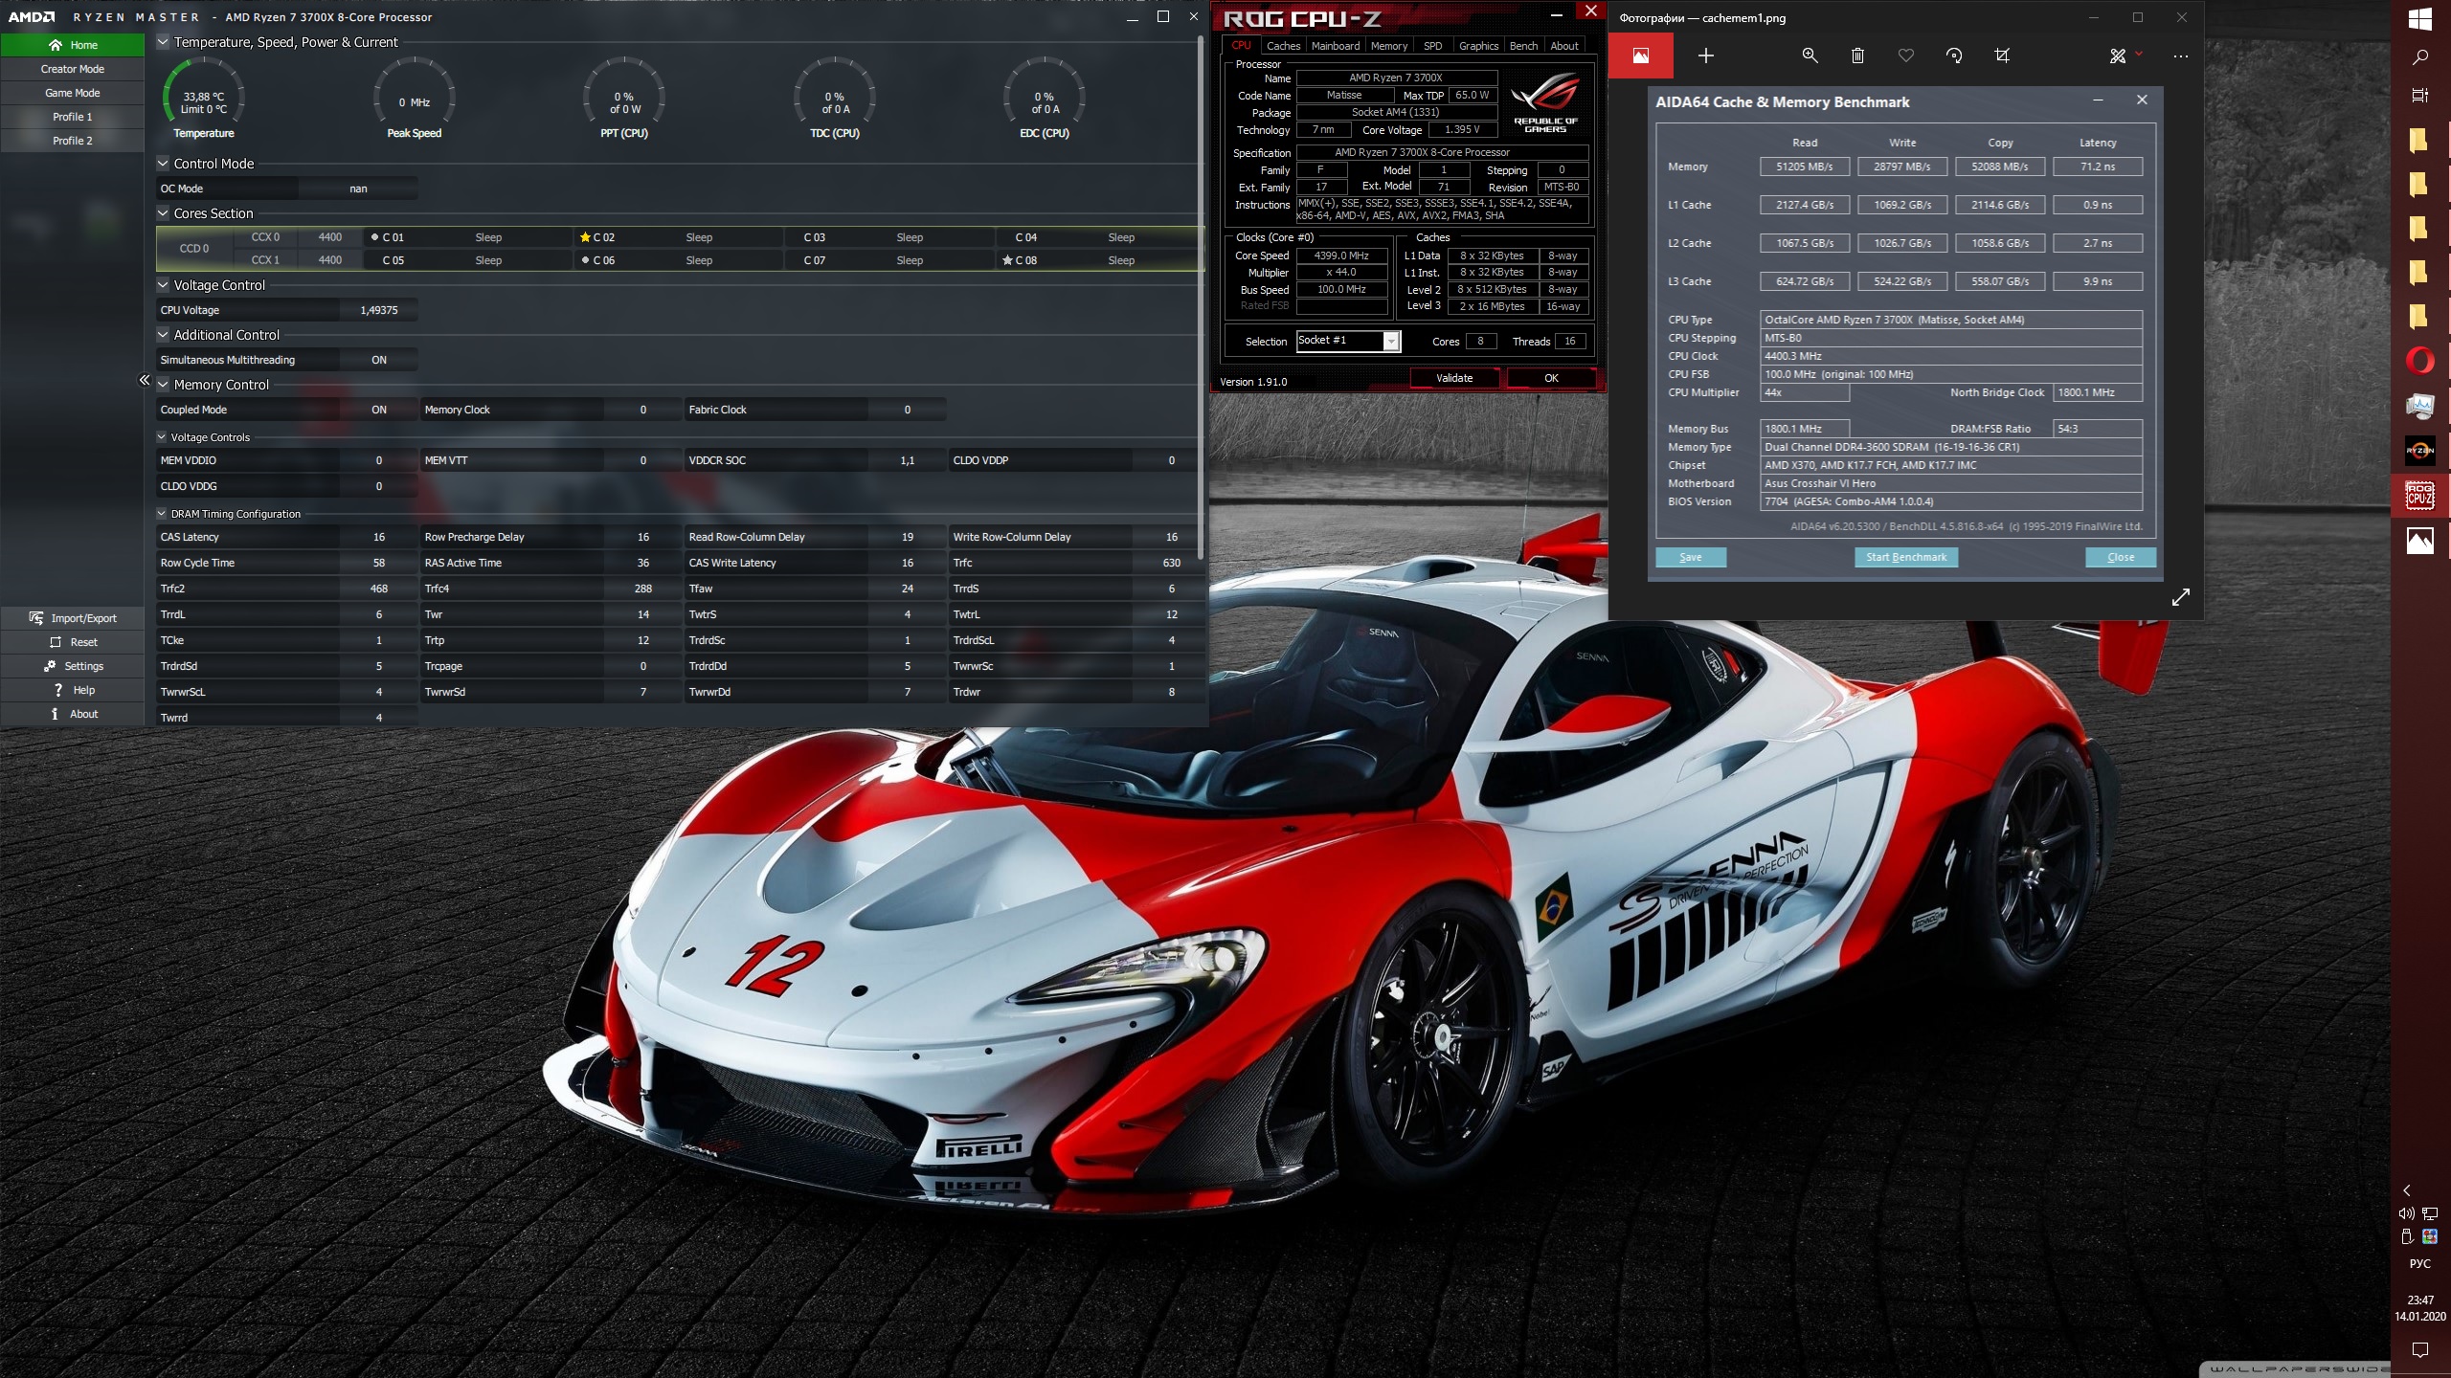The height and width of the screenshot is (1378, 2451).
Task: Collapse the Voltage Control section
Action: pyautogui.click(x=163, y=285)
